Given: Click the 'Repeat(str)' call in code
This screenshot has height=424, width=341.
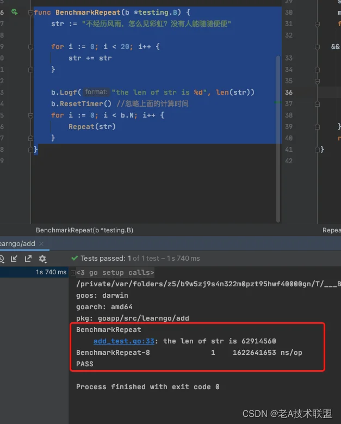Looking at the screenshot, I should click(x=92, y=127).
